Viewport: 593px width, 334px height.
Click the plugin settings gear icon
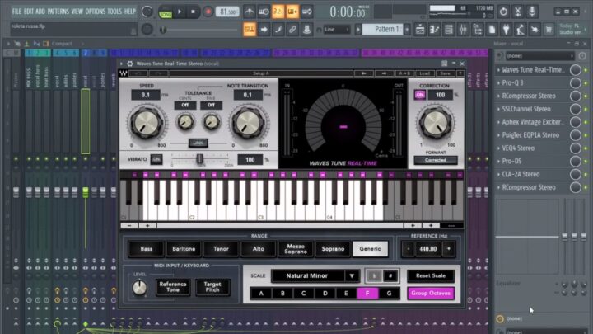click(130, 64)
